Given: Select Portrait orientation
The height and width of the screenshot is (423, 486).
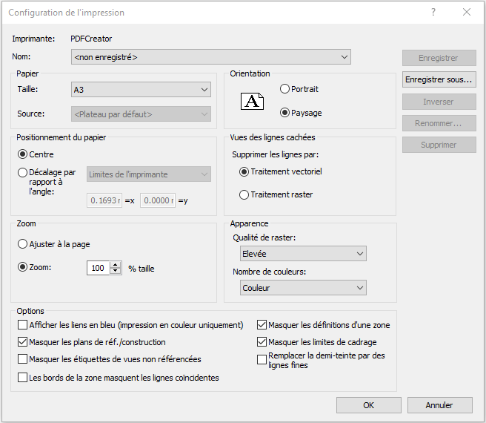Looking at the screenshot, I should click(x=285, y=89).
